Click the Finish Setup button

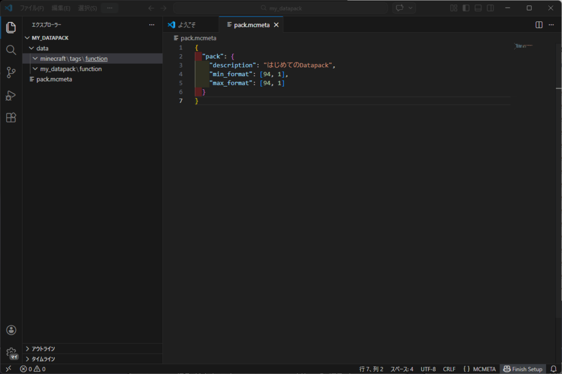pos(522,369)
